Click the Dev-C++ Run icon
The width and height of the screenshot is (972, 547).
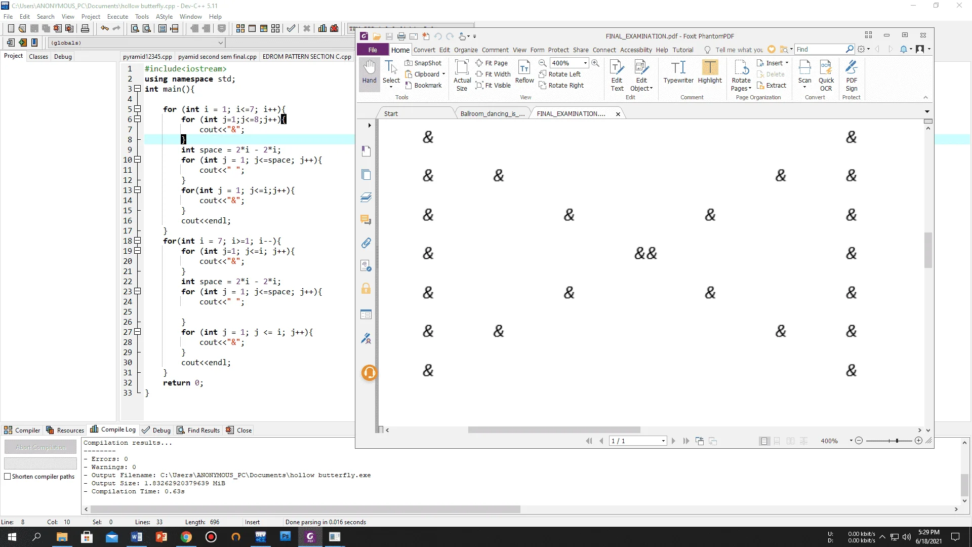coord(252,28)
